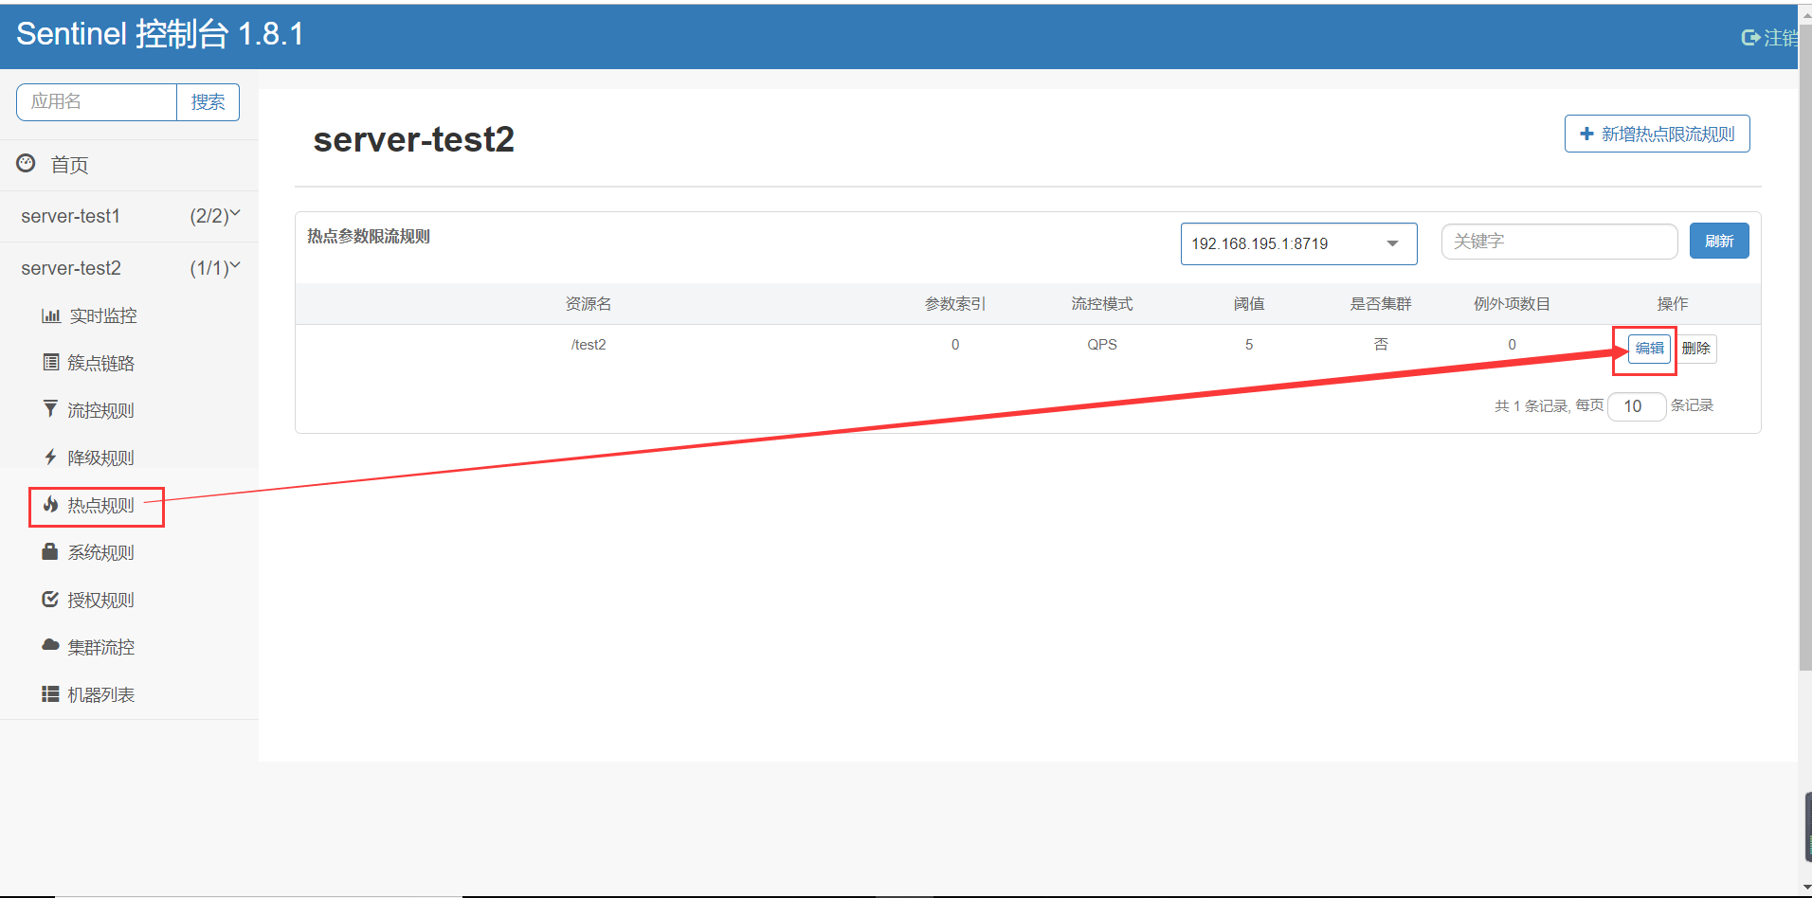1812x898 pixels.
Task: Click the list icon beside 簇点链路
Action: click(x=51, y=362)
